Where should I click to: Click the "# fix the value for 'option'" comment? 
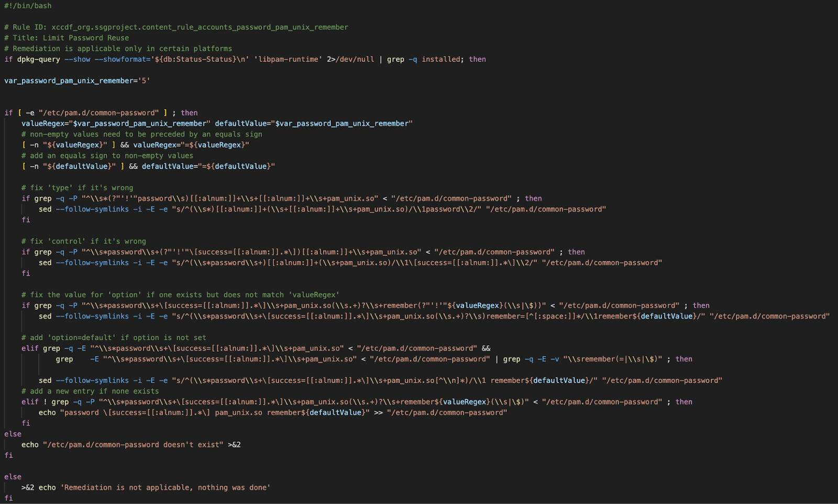[x=180, y=295]
